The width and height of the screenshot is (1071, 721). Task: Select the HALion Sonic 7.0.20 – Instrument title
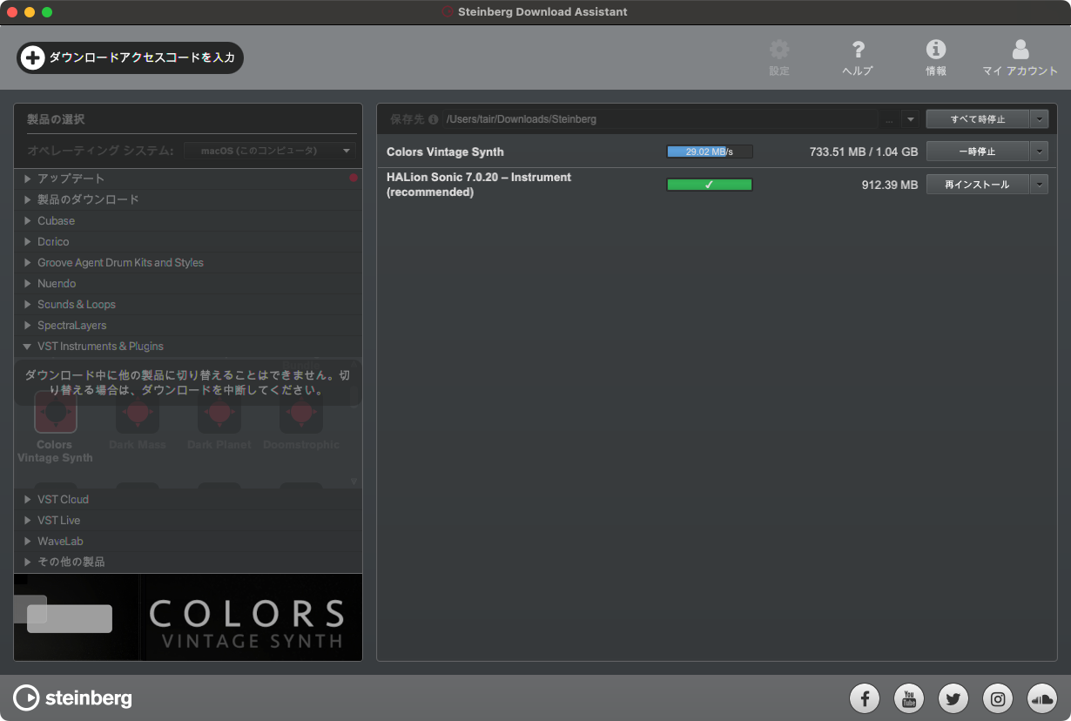[x=479, y=185]
